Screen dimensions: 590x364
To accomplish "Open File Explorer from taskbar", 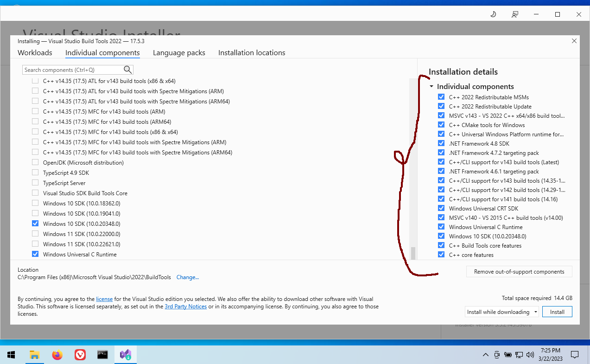I will click(x=34, y=355).
